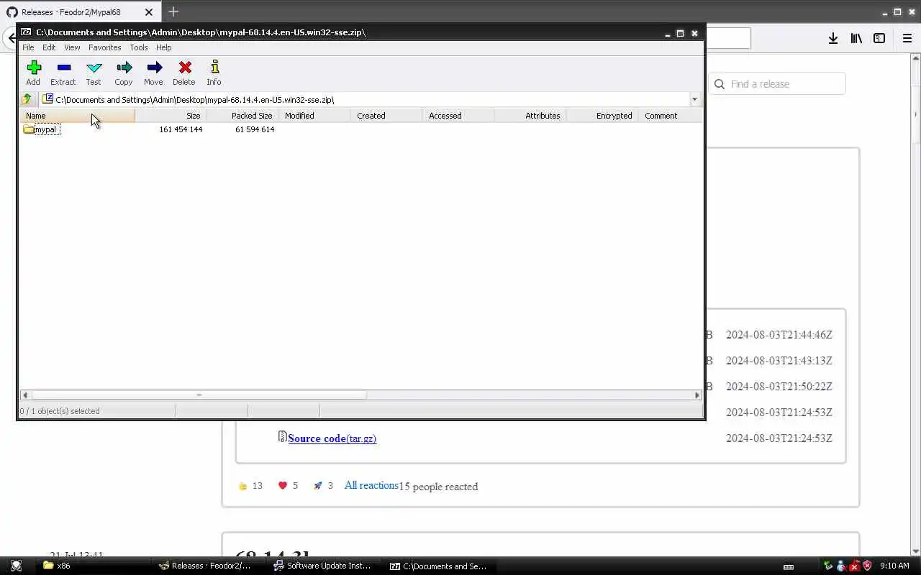921x575 pixels.
Task: Click packed size 61 594 614
Action: point(255,129)
